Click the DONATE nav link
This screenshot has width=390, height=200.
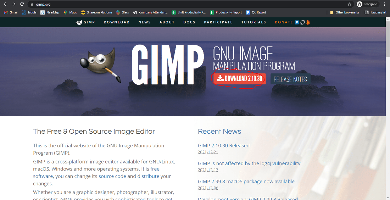coord(284,22)
